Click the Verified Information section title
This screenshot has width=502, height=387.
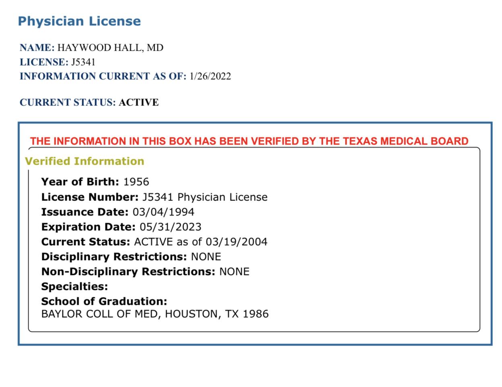pyautogui.click(x=85, y=161)
